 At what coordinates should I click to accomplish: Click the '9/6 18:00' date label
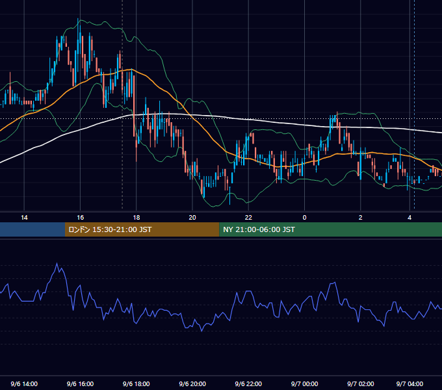(136, 383)
